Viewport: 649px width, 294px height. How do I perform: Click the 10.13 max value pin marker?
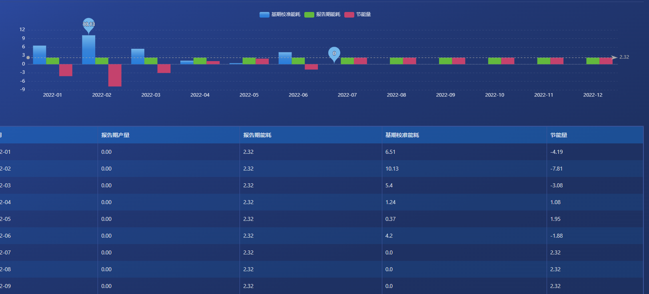[x=88, y=25]
